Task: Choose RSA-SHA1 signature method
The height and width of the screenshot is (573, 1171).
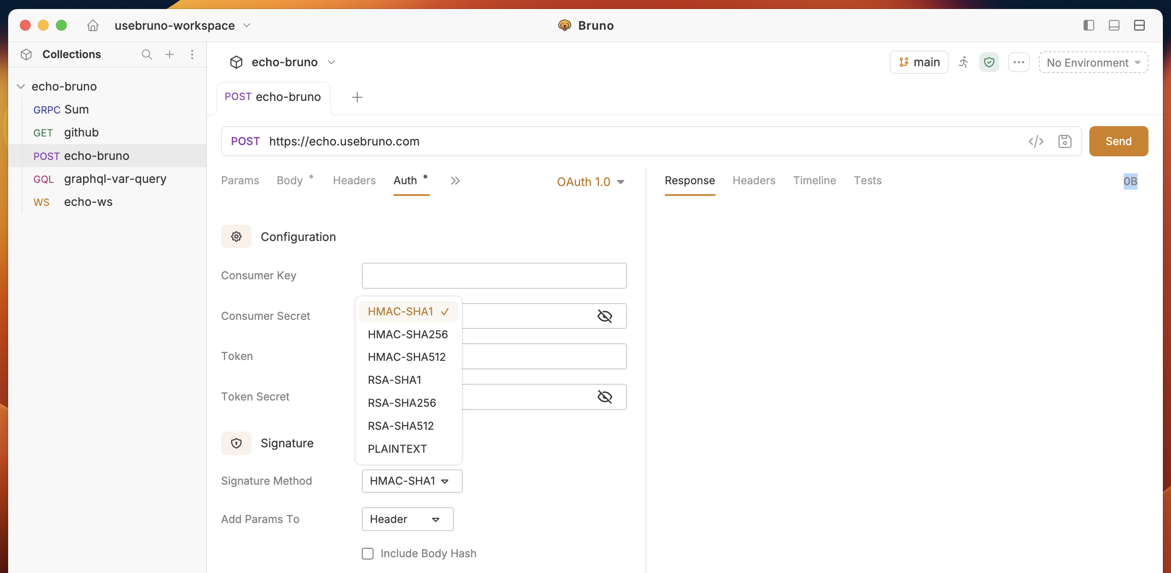Action: (408, 380)
